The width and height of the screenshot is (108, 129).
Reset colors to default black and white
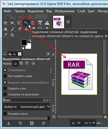(23, 48)
